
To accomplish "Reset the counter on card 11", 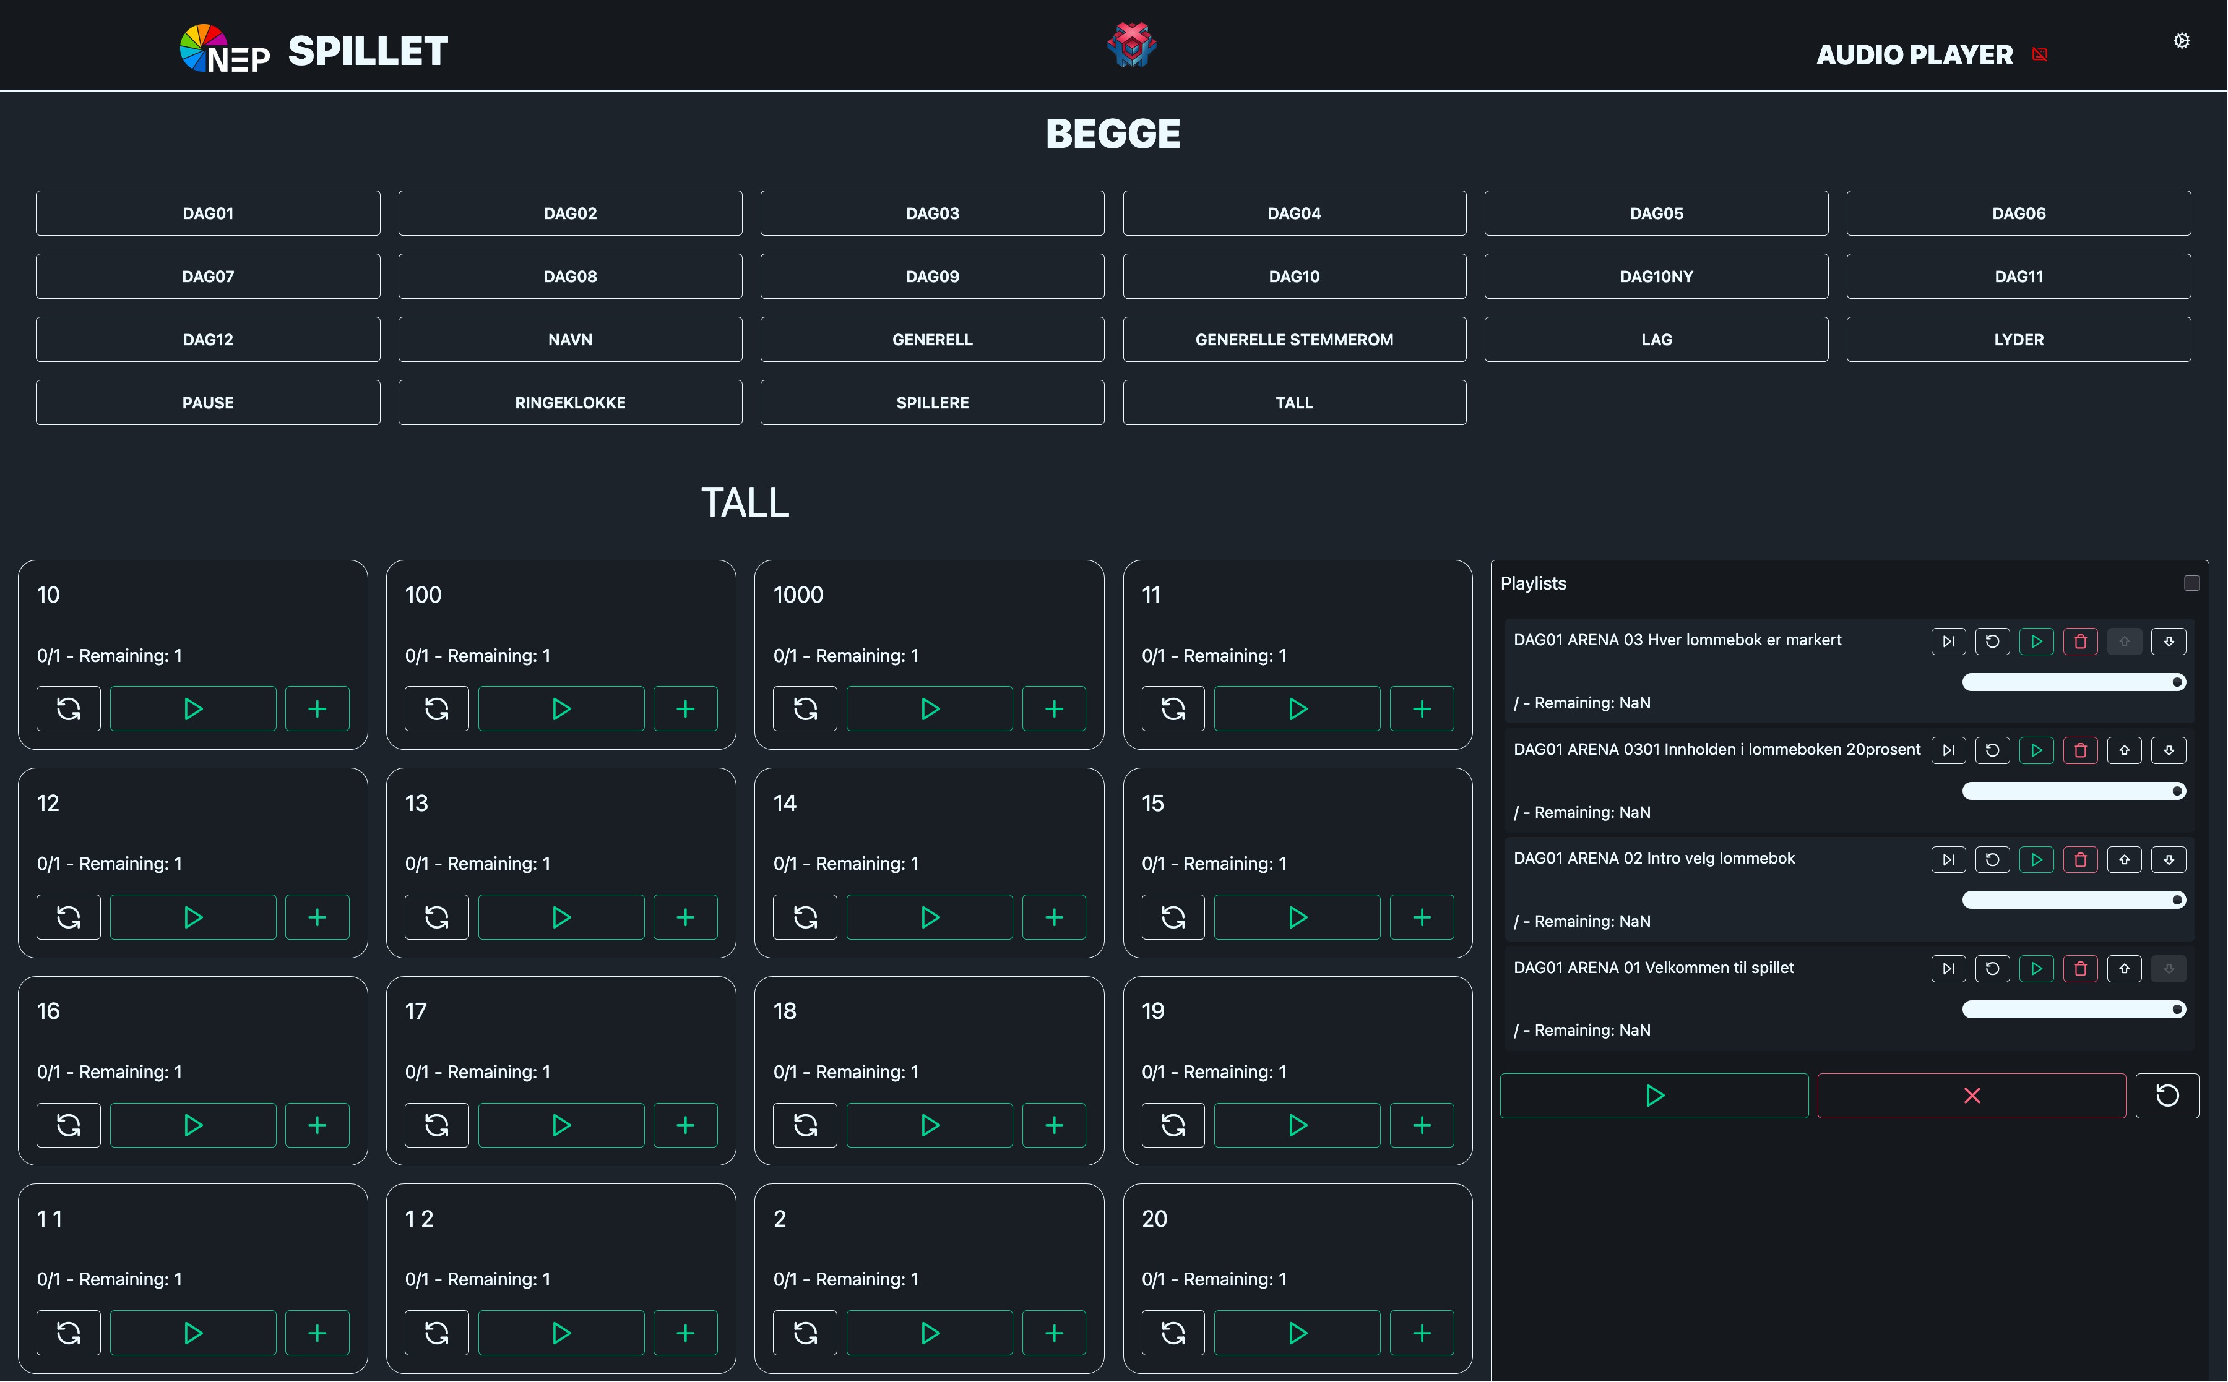I will pyautogui.click(x=1173, y=708).
